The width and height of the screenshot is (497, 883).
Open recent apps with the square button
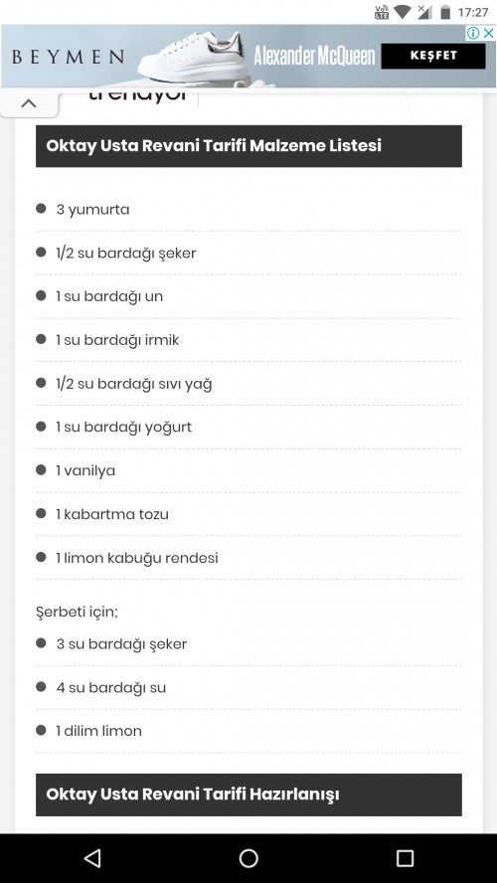click(x=405, y=858)
